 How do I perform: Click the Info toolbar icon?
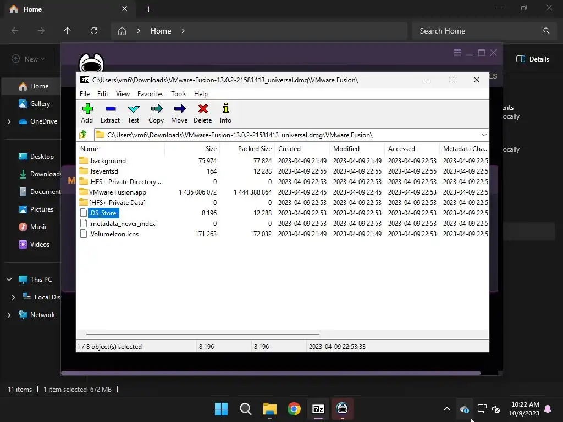(225, 113)
